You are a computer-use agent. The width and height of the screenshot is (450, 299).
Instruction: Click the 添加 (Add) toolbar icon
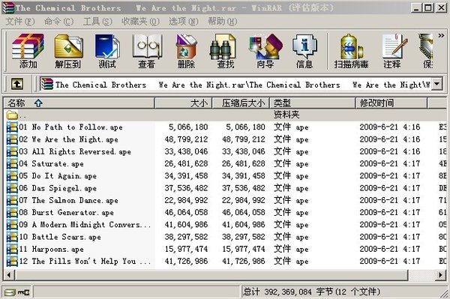28,51
